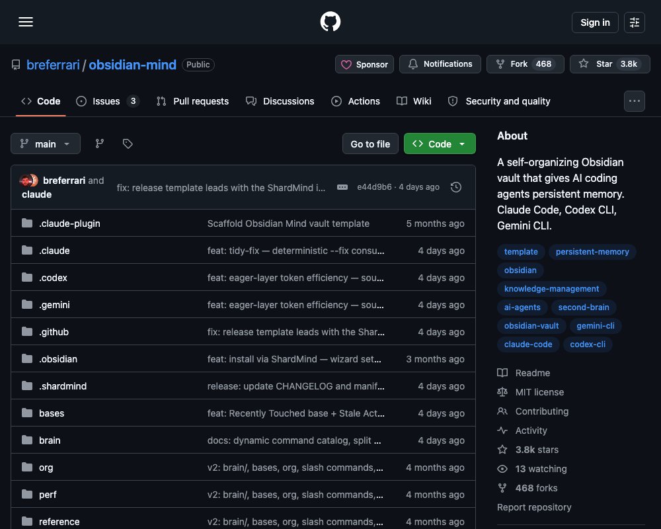This screenshot has height=529, width=661.
Task: Select the claude-code topic tag
Action: coord(528,345)
